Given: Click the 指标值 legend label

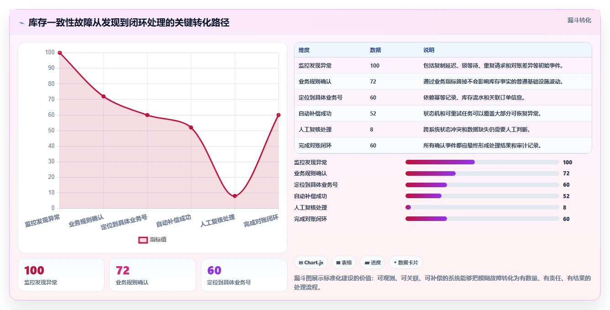Looking at the screenshot, I should [x=158, y=240].
